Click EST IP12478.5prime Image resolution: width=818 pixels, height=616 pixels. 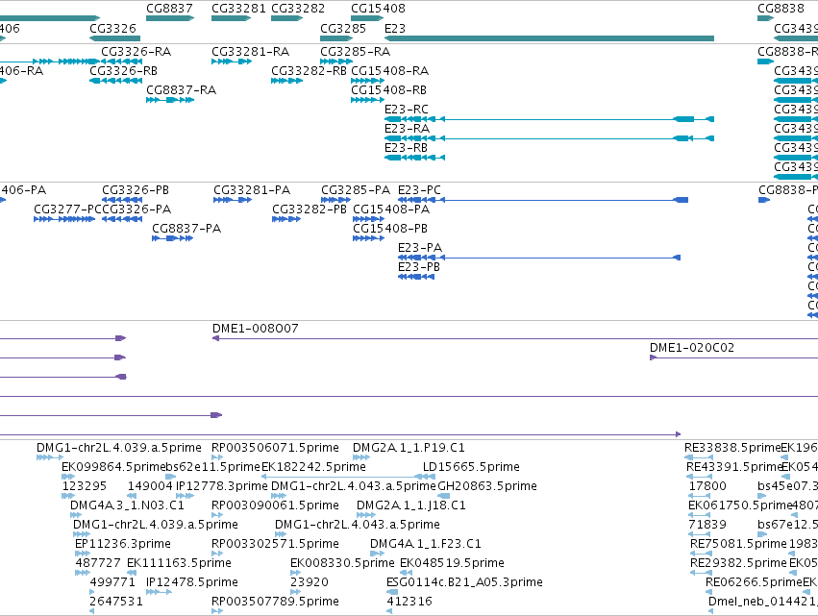point(192,583)
